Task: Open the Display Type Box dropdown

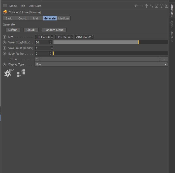Action: tap(101, 64)
